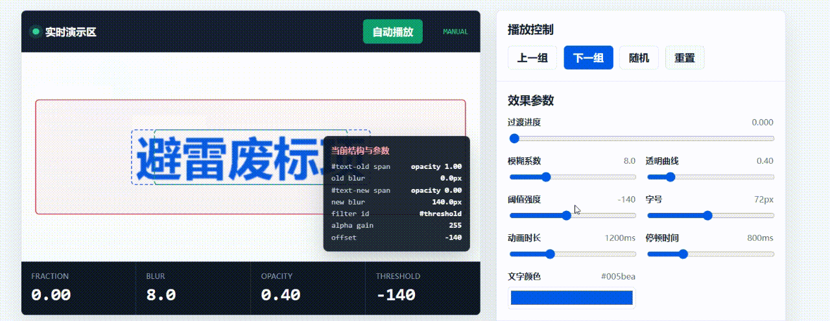Click the OPACITY 0.40 stat card
Image resolution: width=830 pixels, height=321 pixels.
tap(308, 288)
